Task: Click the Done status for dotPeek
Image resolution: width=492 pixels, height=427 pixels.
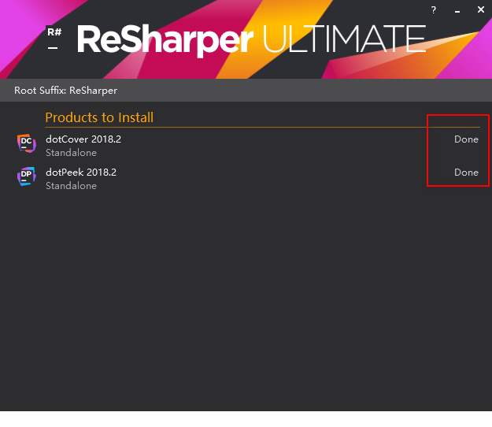Action: [x=466, y=173]
